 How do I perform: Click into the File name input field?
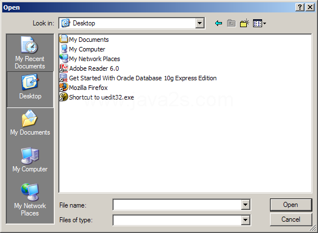coord(177,205)
